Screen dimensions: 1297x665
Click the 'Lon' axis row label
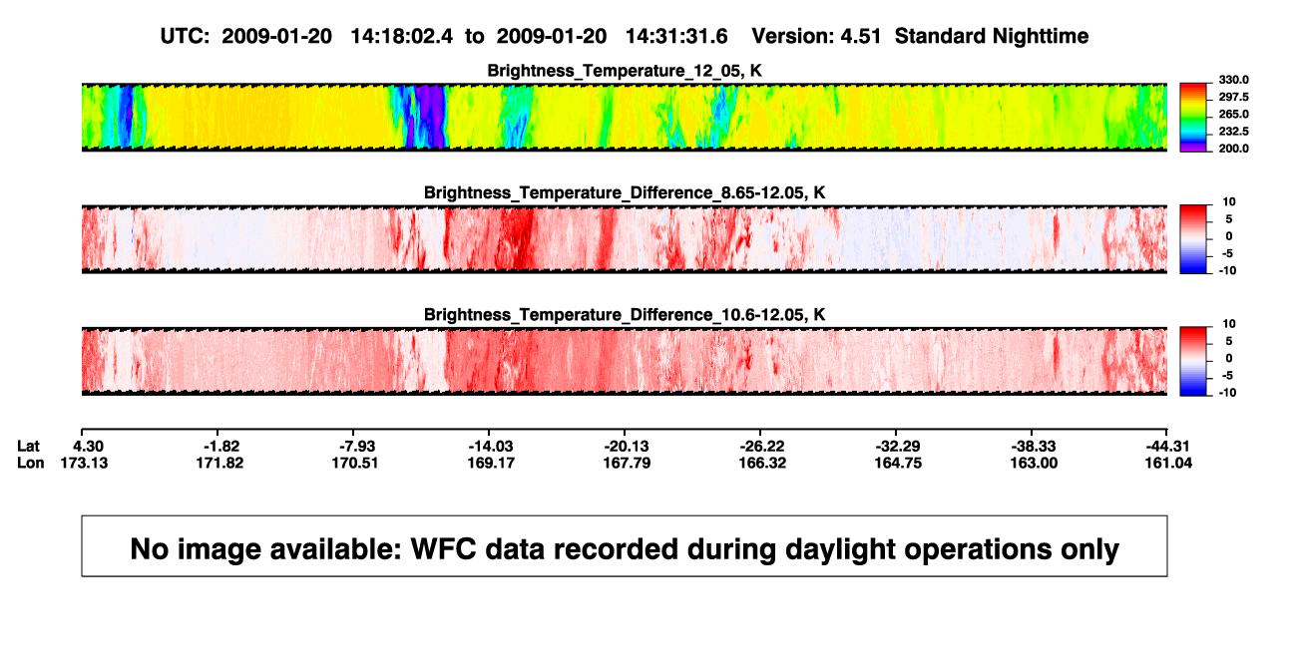coord(30,463)
